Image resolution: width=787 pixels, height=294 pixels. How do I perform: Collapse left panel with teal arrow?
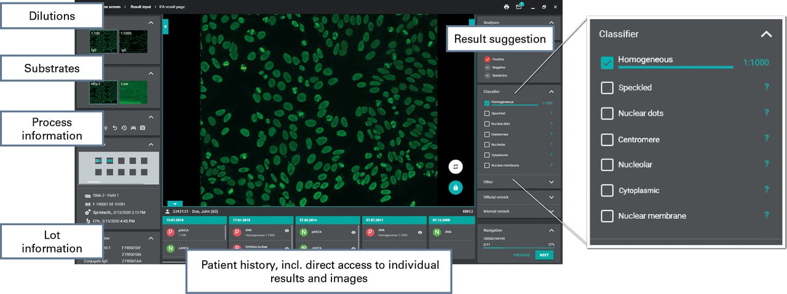165,28
